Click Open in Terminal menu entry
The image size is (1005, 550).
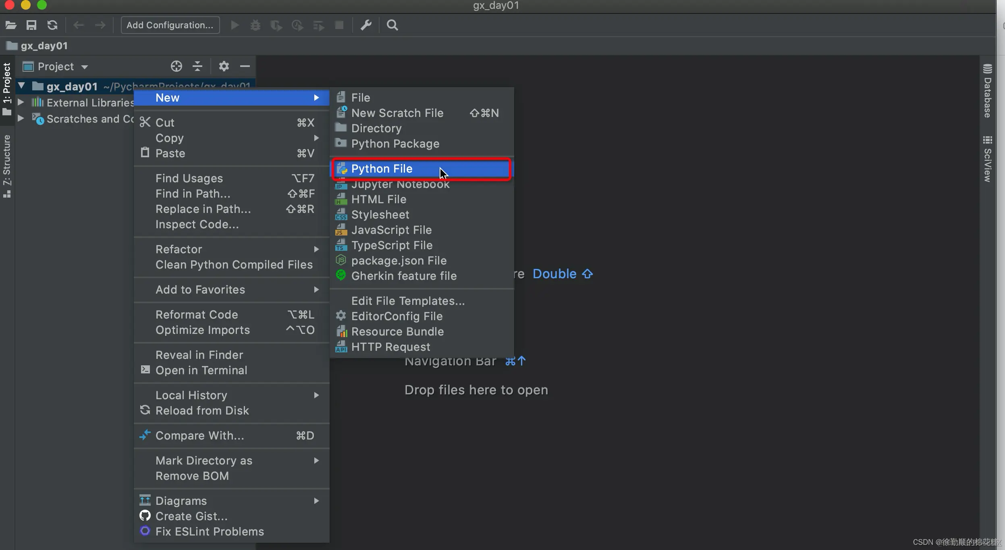click(x=201, y=370)
